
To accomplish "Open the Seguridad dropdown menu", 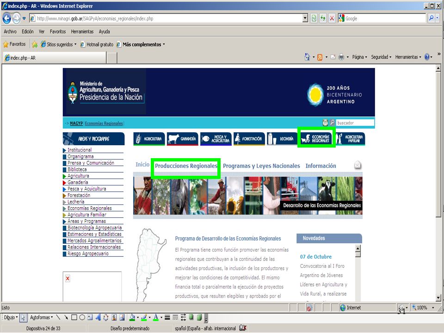I will point(381,57).
